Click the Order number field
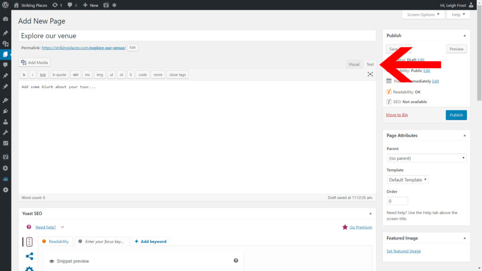Viewport: 482px width, 271px height. (397, 201)
